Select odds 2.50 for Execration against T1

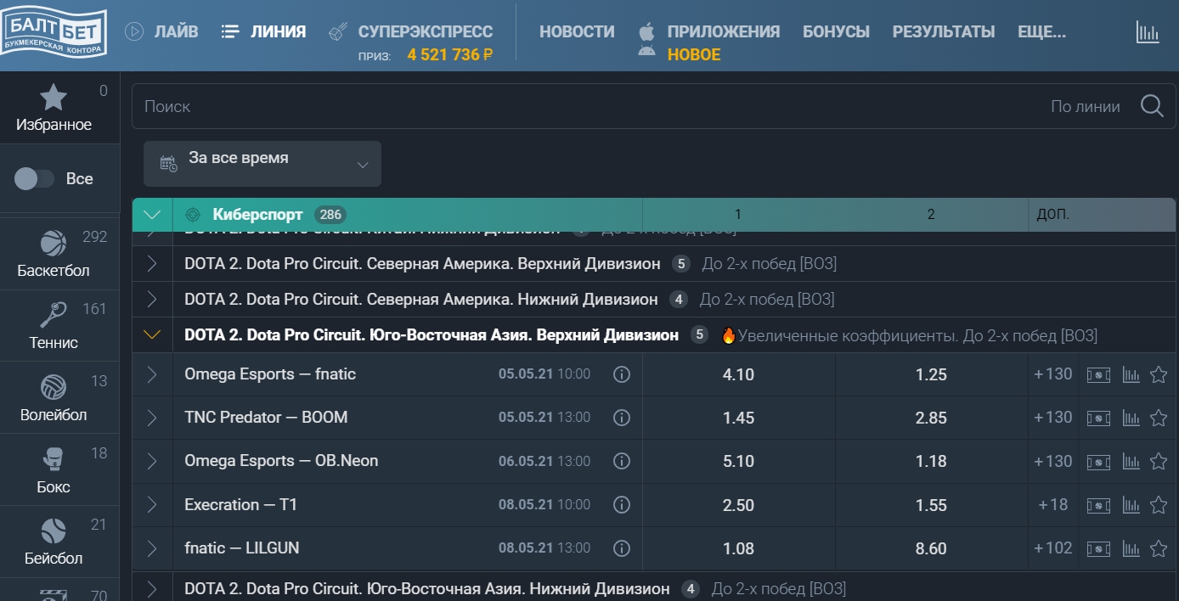738,504
